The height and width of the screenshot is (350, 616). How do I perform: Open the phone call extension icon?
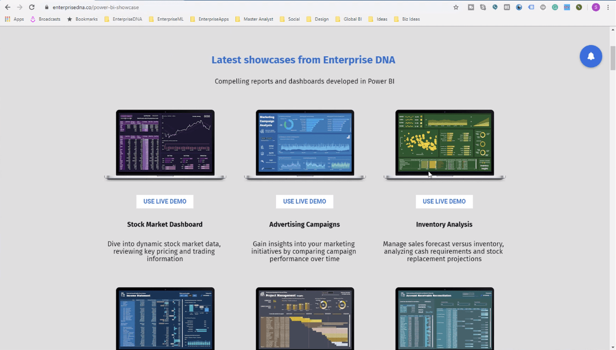495,7
